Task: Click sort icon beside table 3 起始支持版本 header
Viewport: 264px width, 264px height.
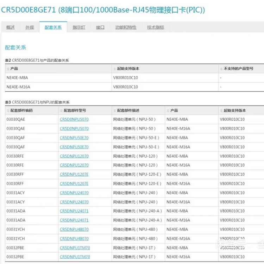Action: click(x=221, y=111)
